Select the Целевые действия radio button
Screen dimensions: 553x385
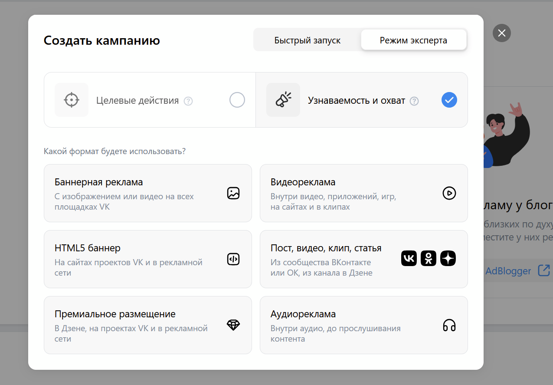click(237, 100)
